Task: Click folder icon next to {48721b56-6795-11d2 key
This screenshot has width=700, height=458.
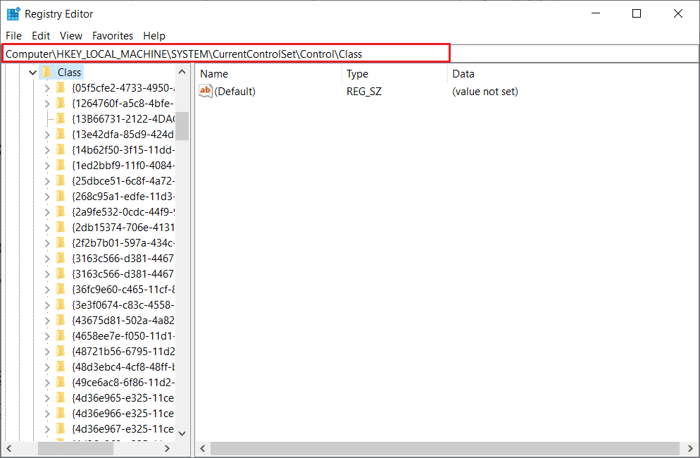Action: pyautogui.click(x=61, y=351)
